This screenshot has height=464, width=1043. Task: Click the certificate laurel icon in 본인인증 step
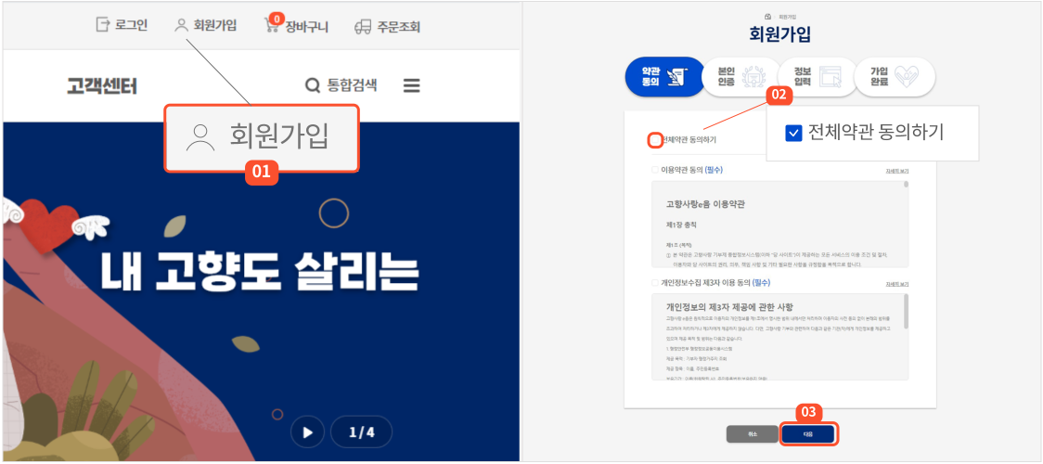pos(754,77)
